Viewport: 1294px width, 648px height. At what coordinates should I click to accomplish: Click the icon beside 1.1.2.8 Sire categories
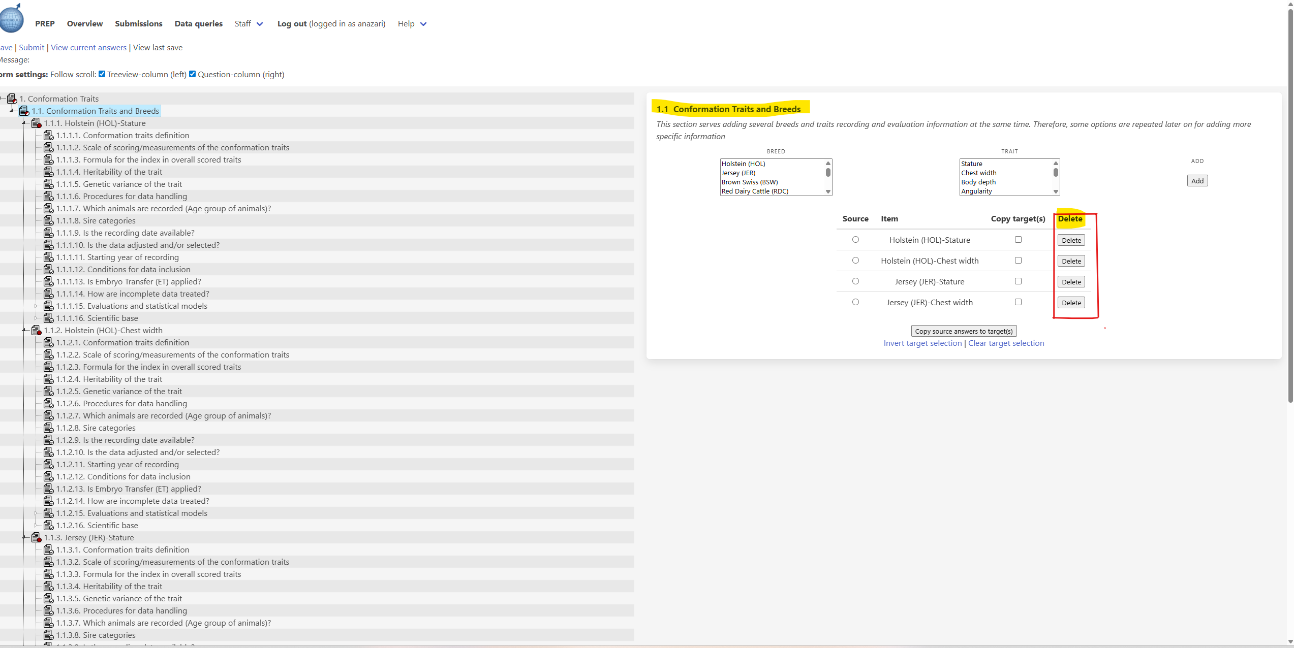[x=49, y=428]
